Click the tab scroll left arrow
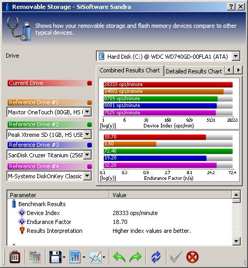This screenshot has height=268, width=248. [x=229, y=70]
